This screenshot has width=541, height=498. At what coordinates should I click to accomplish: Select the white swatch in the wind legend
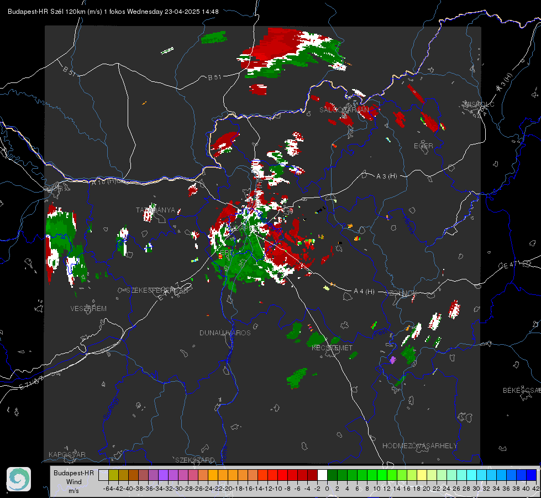(322, 475)
